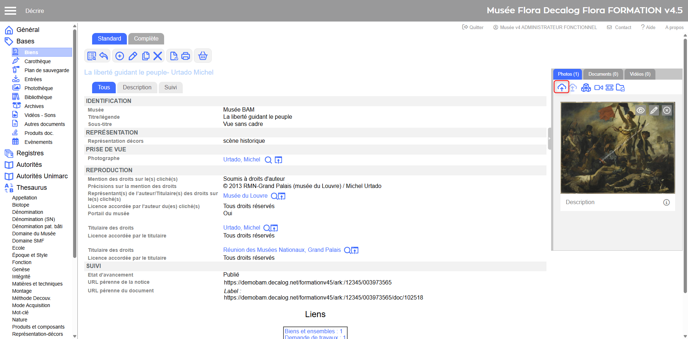Switch to the Complète tab
The width and height of the screenshot is (688, 339).
point(146,39)
